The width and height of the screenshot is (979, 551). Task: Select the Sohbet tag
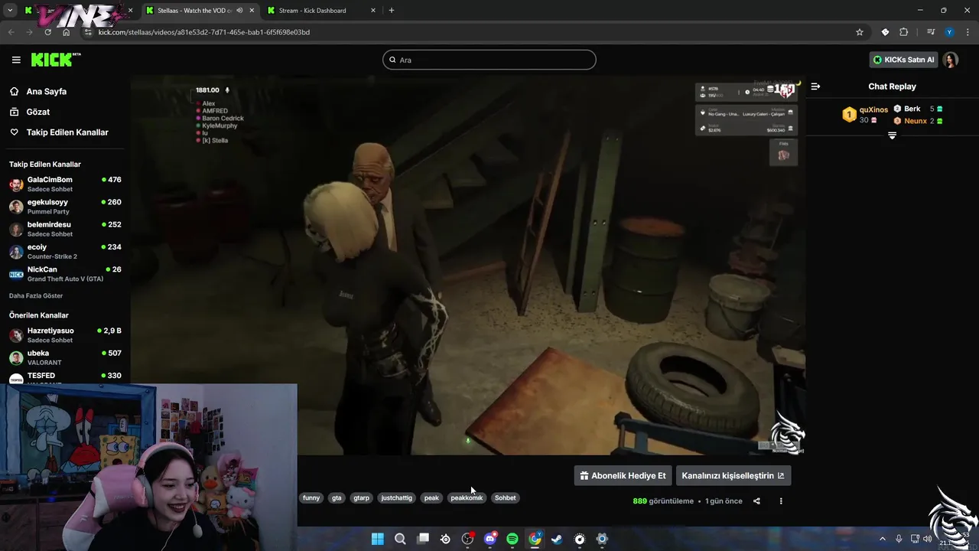(x=506, y=497)
